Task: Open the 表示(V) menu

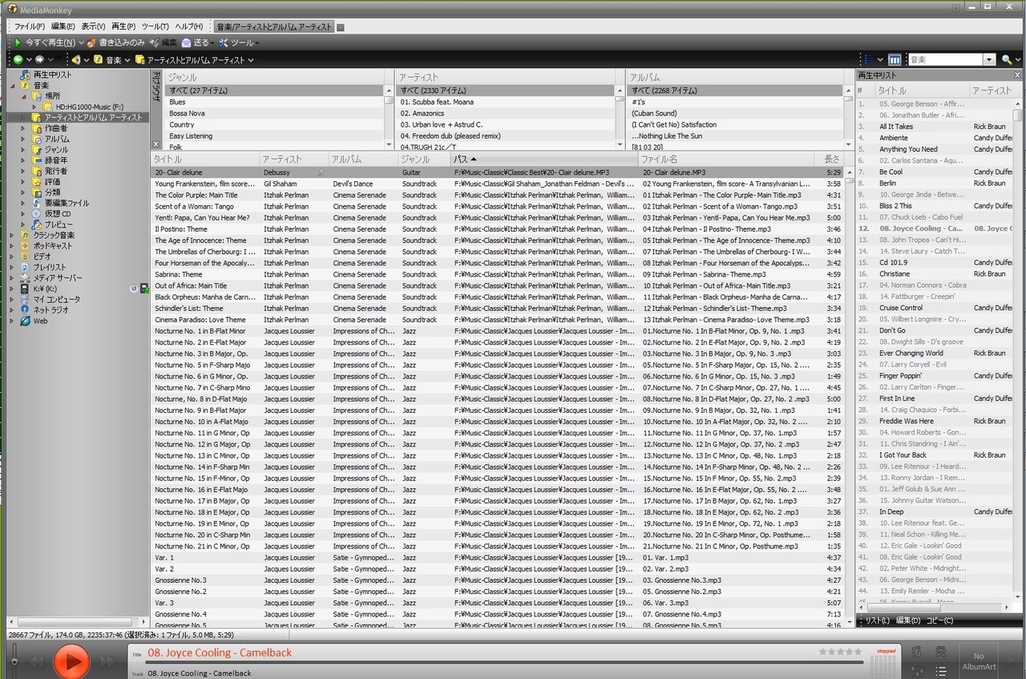Action: [x=95, y=26]
